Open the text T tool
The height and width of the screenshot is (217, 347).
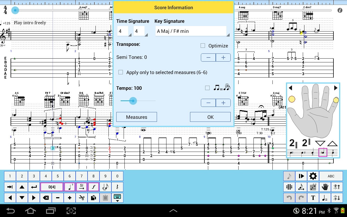(x=313, y=198)
